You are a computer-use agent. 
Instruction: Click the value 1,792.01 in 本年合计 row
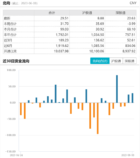coord(62,35)
